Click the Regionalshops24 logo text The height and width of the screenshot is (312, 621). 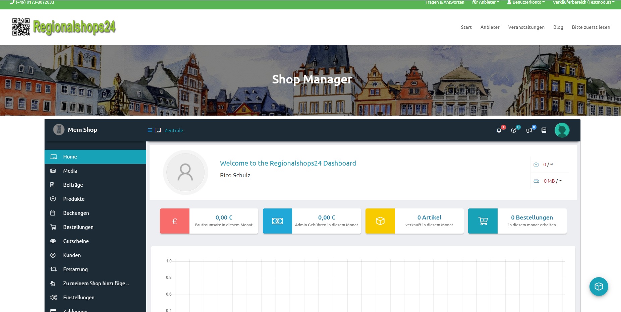point(74,27)
